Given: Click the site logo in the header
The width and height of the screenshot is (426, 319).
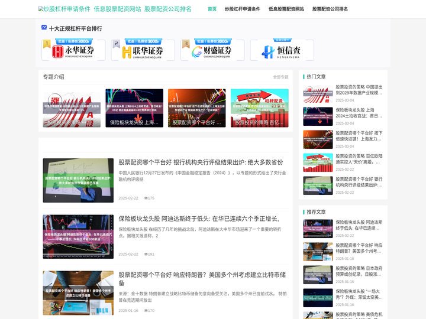Looking at the screenshot, I should (115, 9).
